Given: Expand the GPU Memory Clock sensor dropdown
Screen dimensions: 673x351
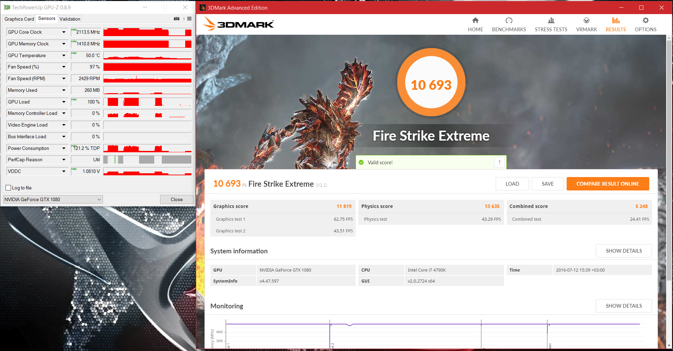Looking at the screenshot, I should 64,44.
